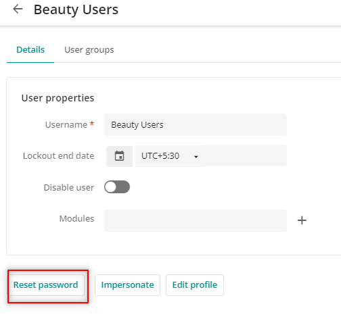Switch to the User groups tab
The height and width of the screenshot is (323, 341).
click(89, 50)
